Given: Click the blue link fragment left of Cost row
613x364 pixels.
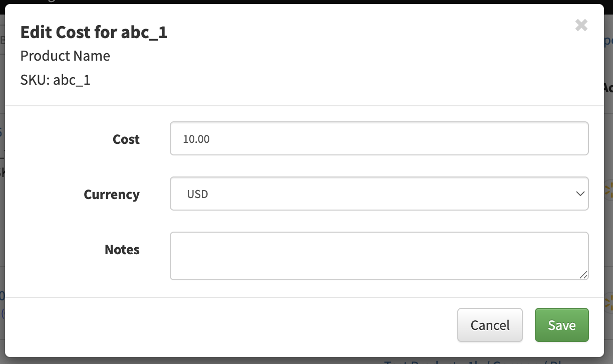Looking at the screenshot, I should 2,133.
